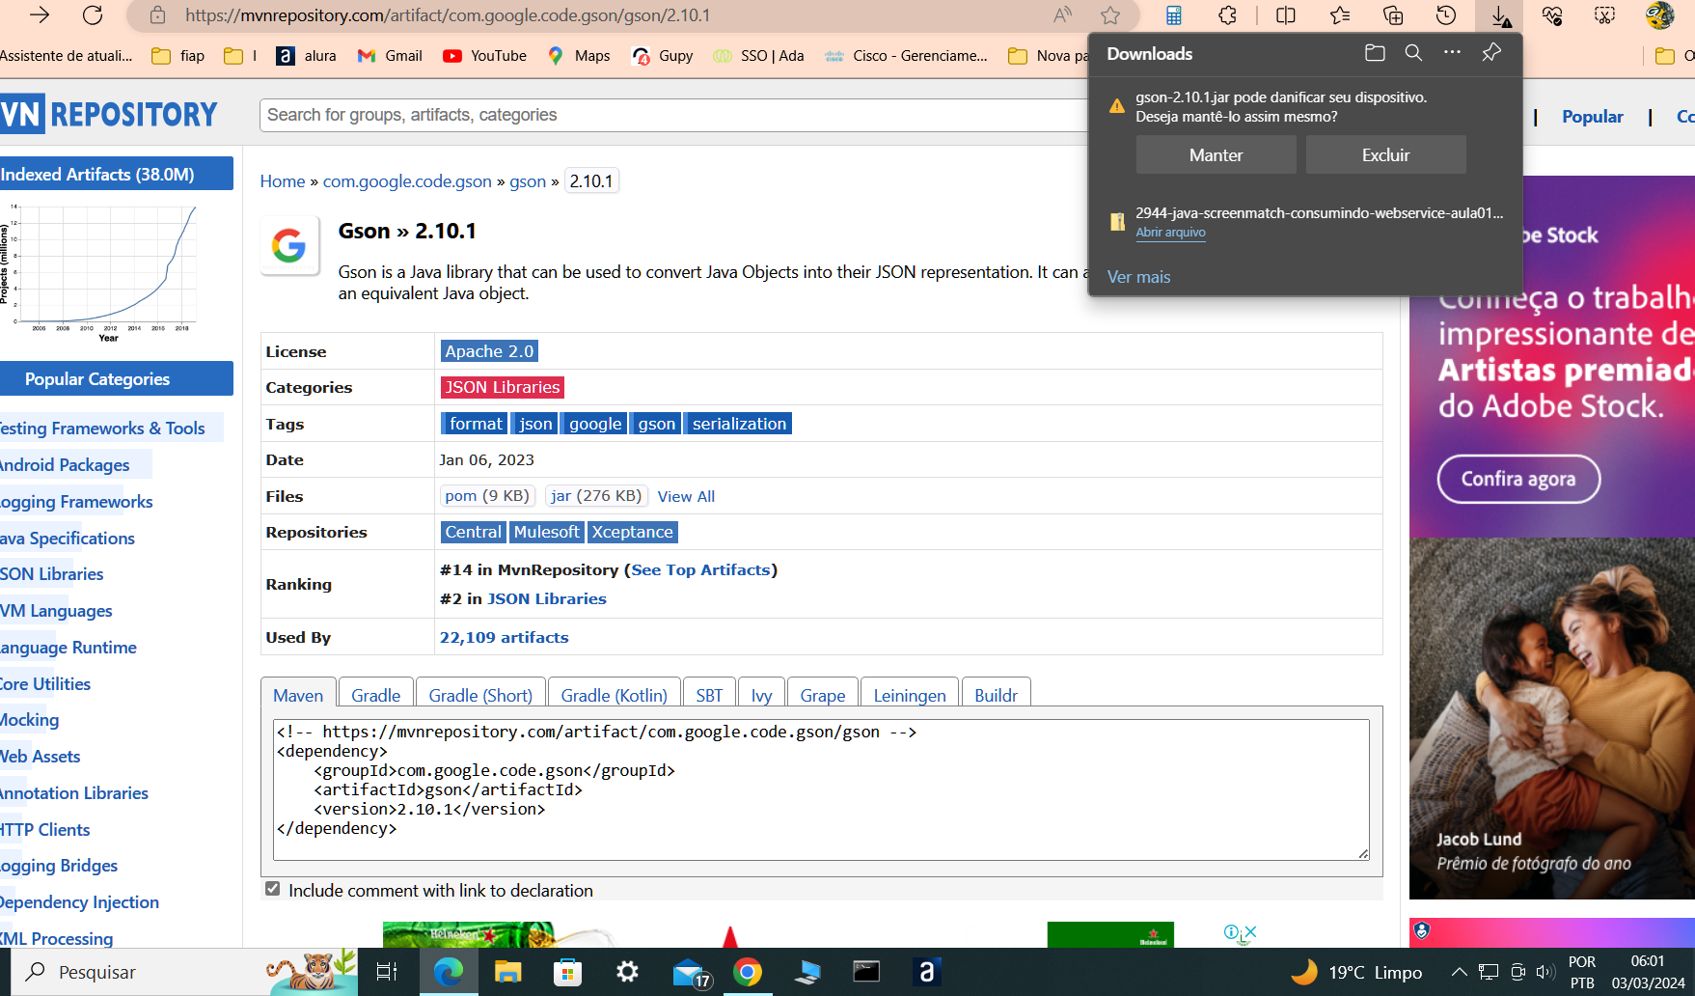Viewport: 1695px width, 996px height.
Task: Open browser history icon
Action: click(1446, 15)
